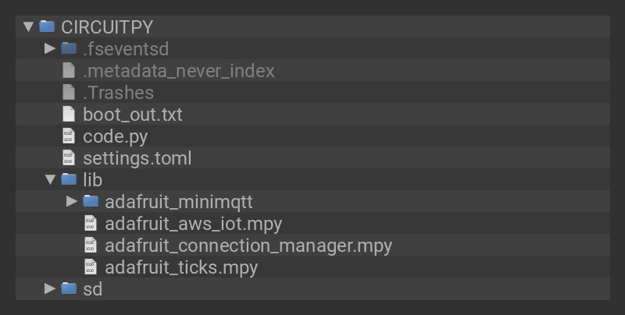
Task: Select the adafruit_ticks.mpy file name
Action: (x=180, y=267)
